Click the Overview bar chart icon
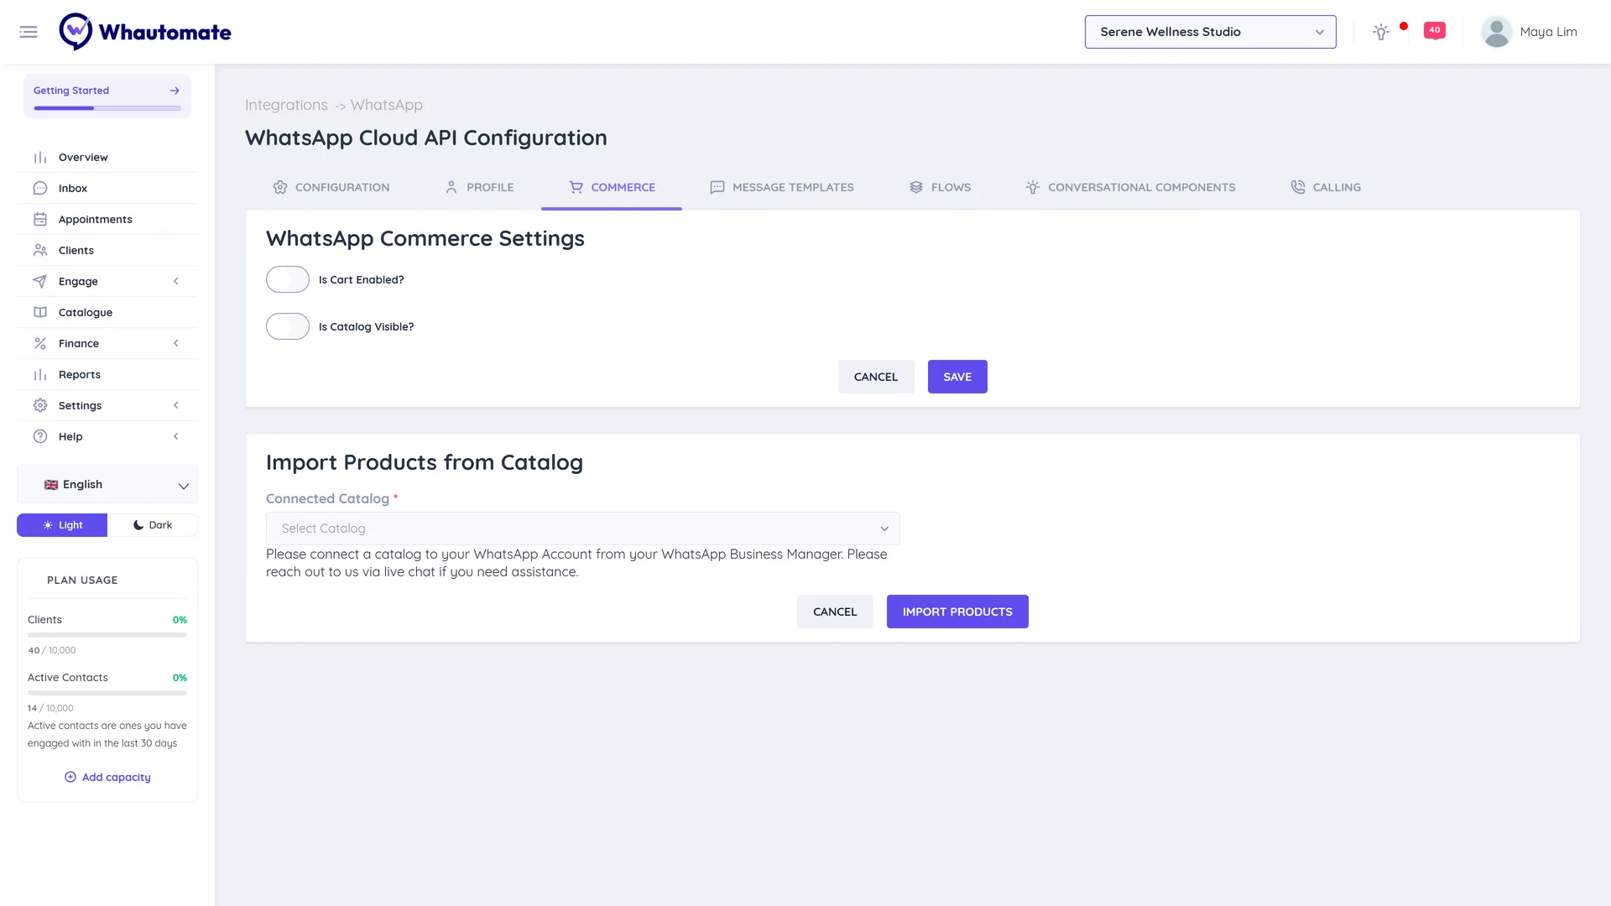Screen dimensions: 1611x906 [40, 158]
